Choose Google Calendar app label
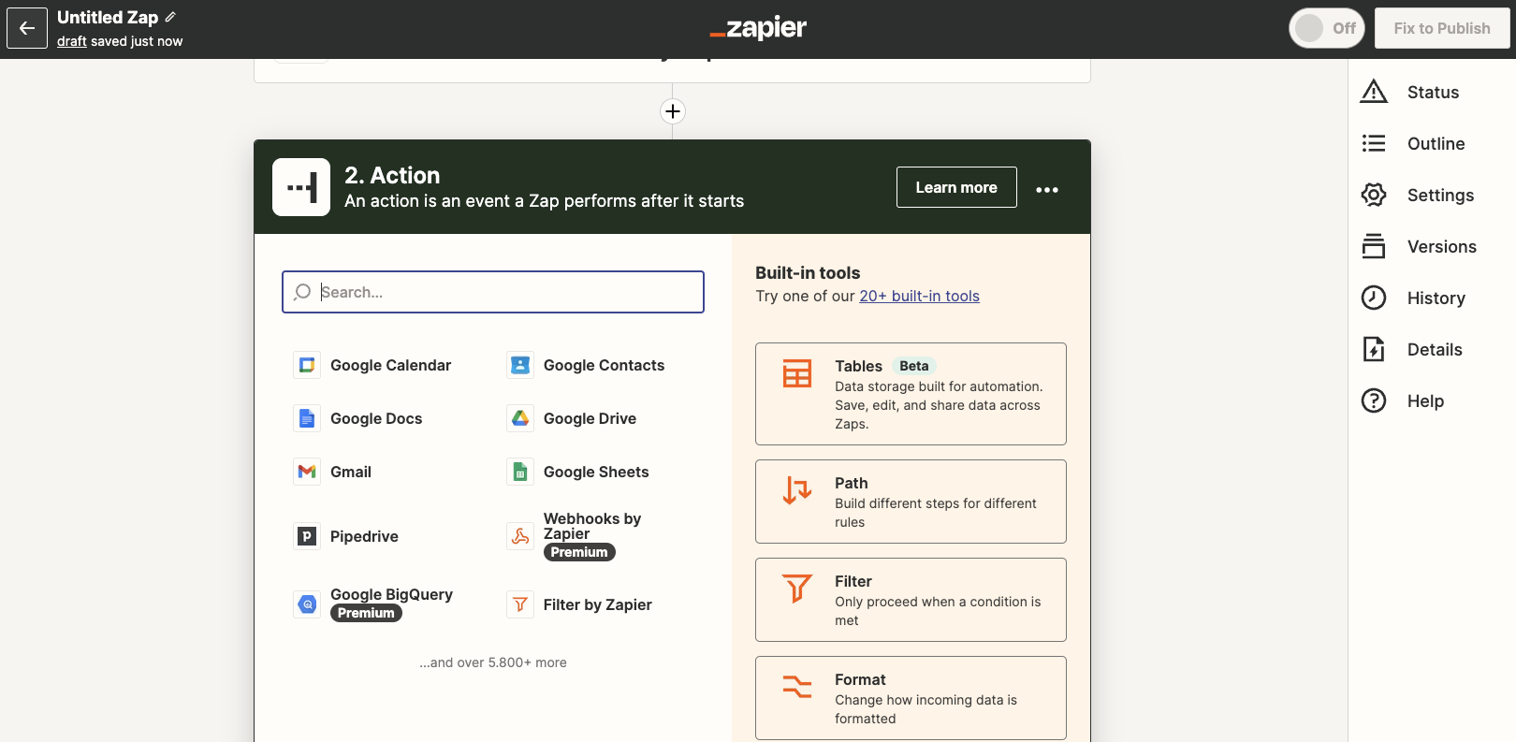Image resolution: width=1516 pixels, height=742 pixels. (x=390, y=365)
